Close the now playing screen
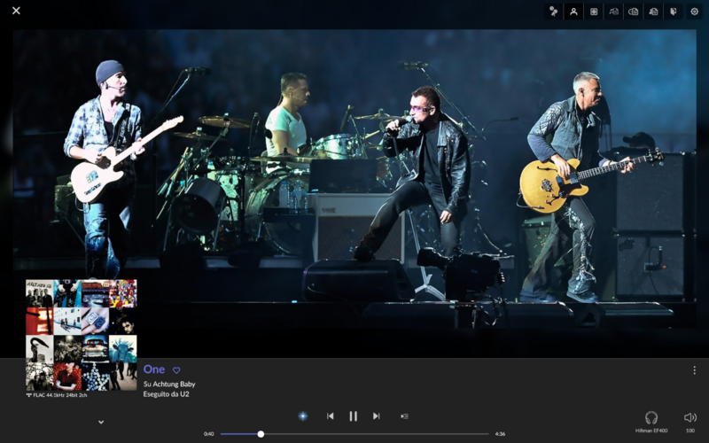The height and width of the screenshot is (443, 709). coord(16,11)
